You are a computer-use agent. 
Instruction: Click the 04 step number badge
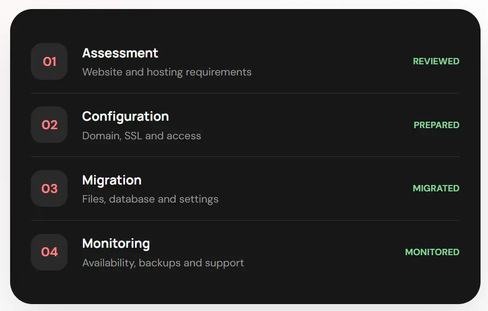coord(49,252)
